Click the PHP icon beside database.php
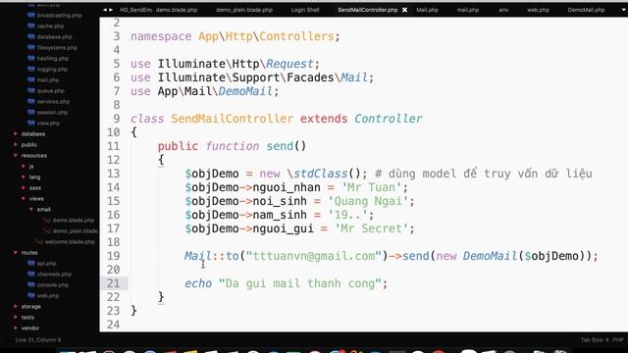628x353 pixels. (x=30, y=37)
